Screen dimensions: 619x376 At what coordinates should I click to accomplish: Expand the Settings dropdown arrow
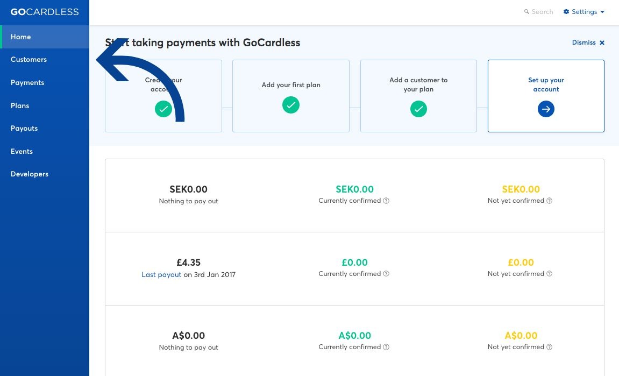602,12
